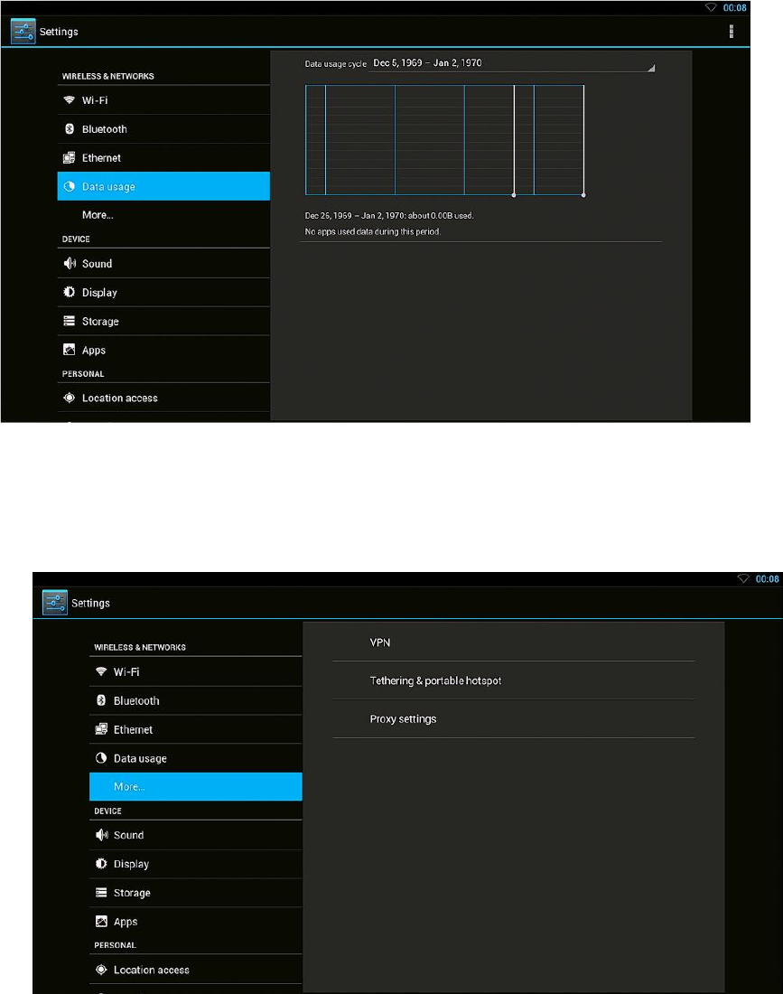Open Display label in bottom screen

[x=131, y=864]
